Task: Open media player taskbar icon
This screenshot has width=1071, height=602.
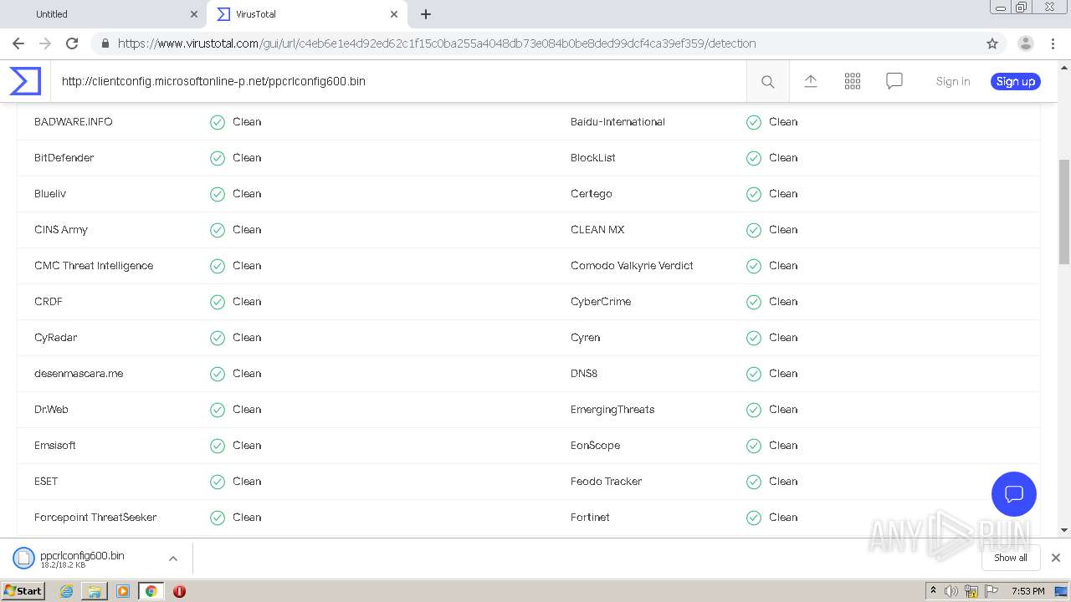Action: point(123,591)
